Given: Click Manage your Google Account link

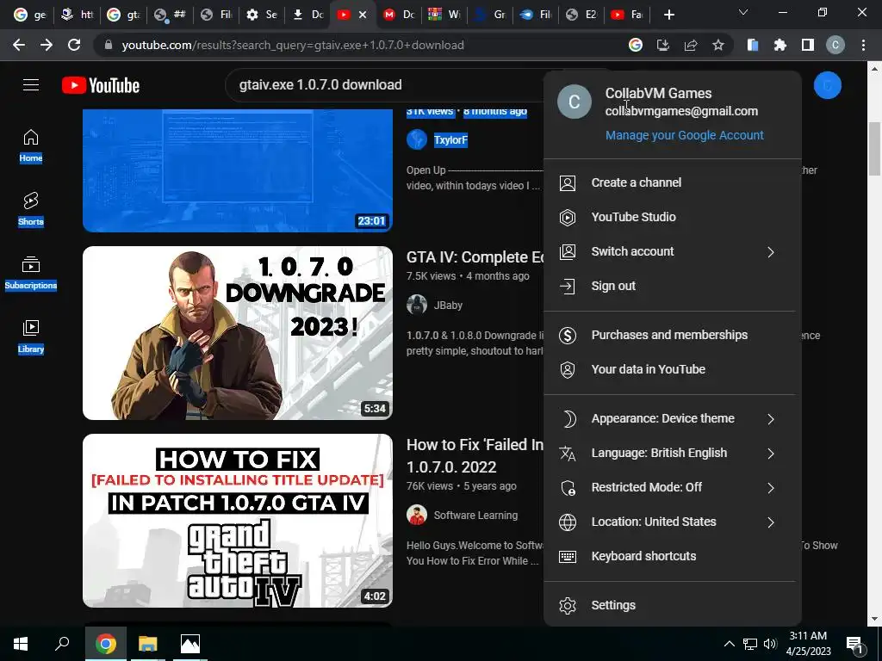Looking at the screenshot, I should 685,135.
